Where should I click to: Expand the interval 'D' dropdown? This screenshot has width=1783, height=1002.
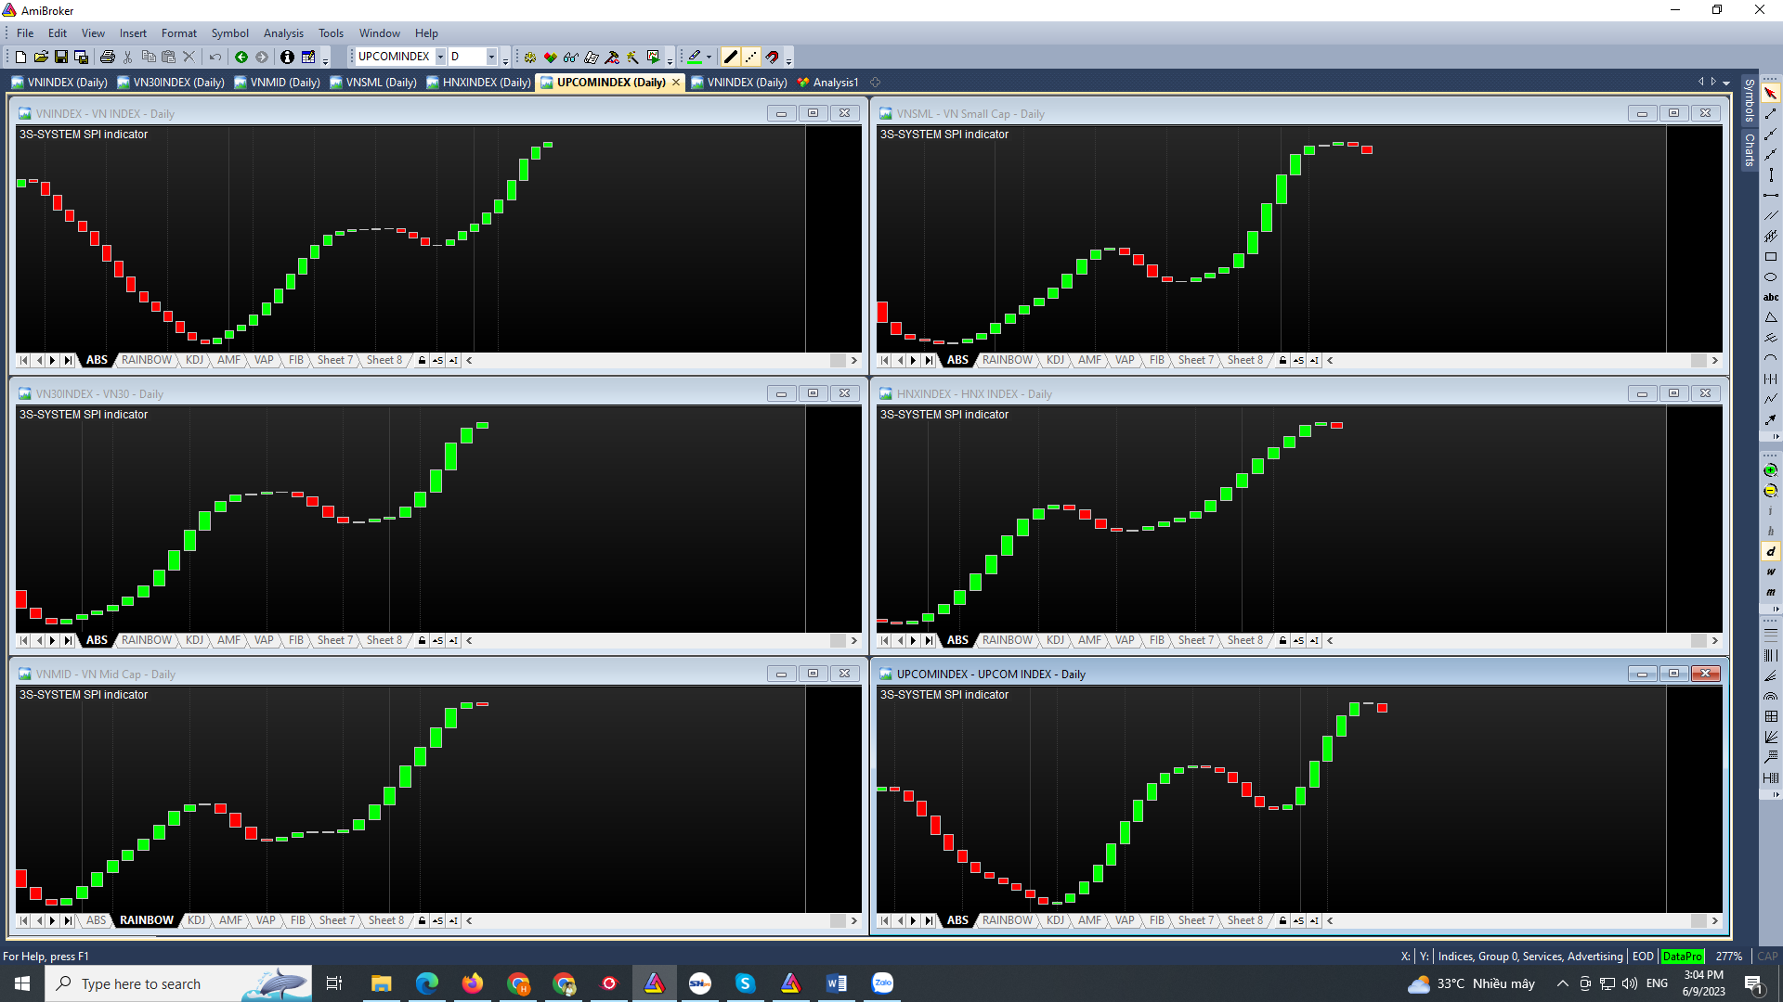[x=491, y=57]
